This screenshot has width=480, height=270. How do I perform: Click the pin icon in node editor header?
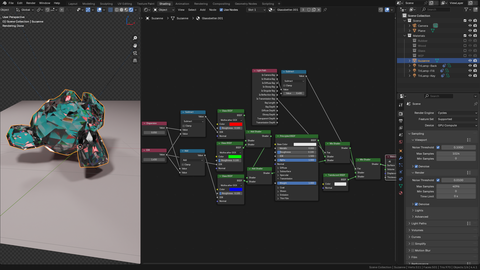325,10
